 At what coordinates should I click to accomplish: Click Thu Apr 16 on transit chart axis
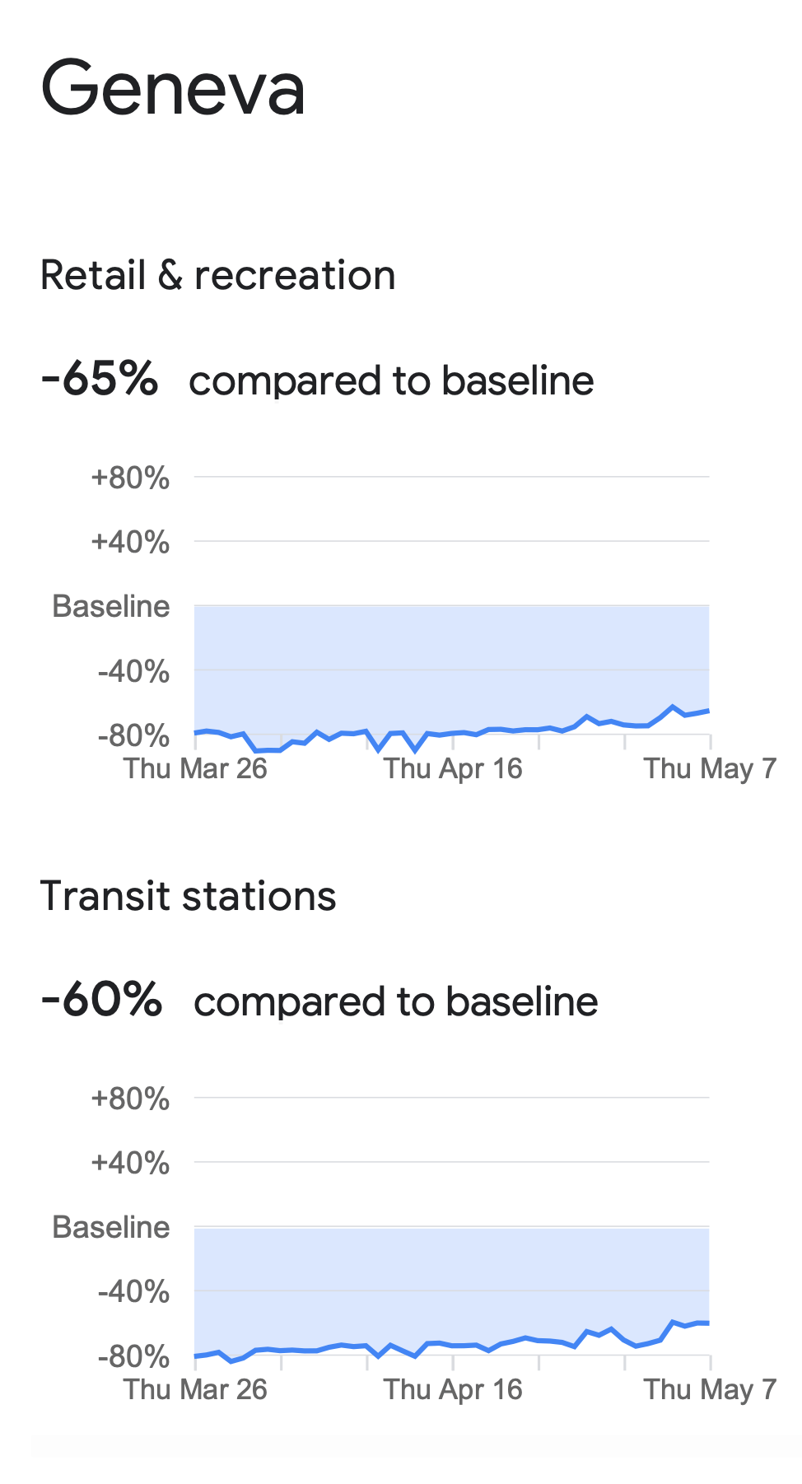coord(453,1389)
